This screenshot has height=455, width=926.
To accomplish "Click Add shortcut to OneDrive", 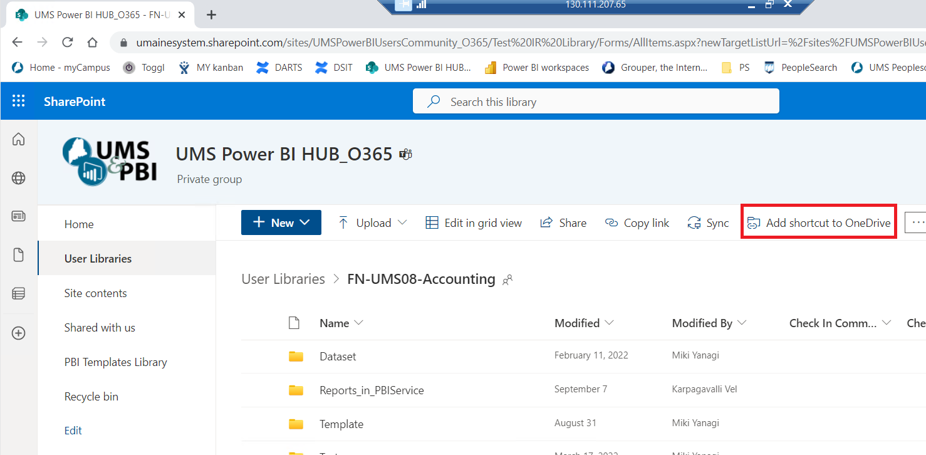I will pos(819,222).
